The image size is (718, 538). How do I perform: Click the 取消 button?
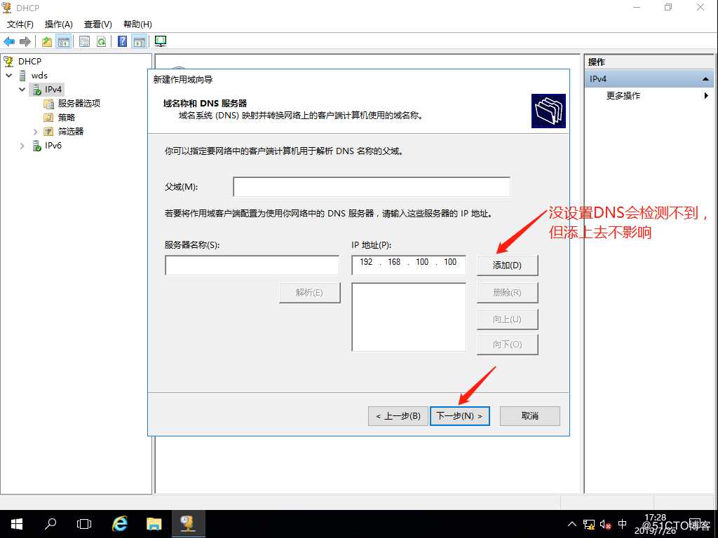pyautogui.click(x=530, y=416)
